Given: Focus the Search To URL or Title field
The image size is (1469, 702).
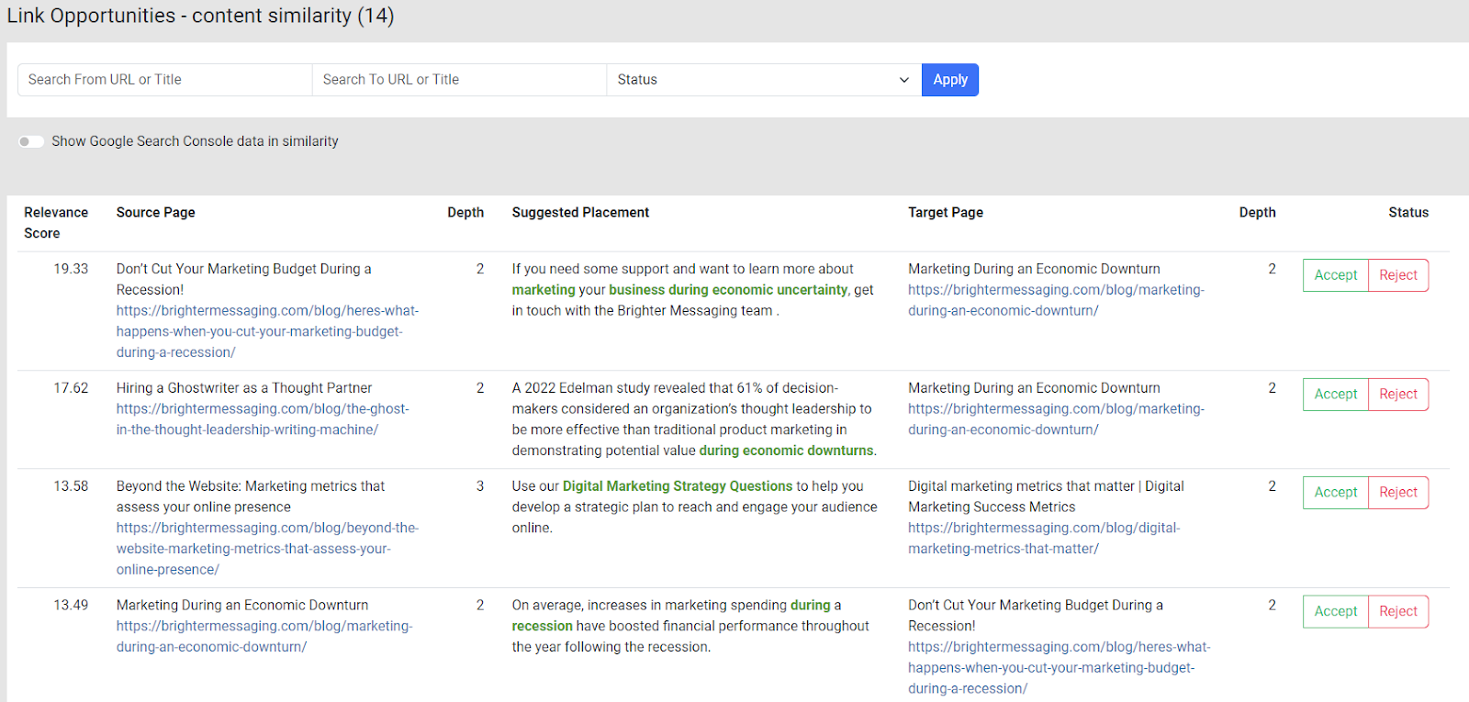Looking at the screenshot, I should [x=458, y=80].
